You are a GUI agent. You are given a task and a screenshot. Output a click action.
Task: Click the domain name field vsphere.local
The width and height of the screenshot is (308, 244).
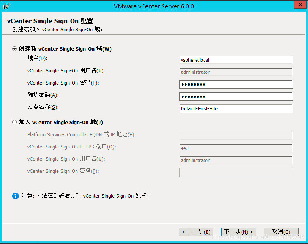236,60
